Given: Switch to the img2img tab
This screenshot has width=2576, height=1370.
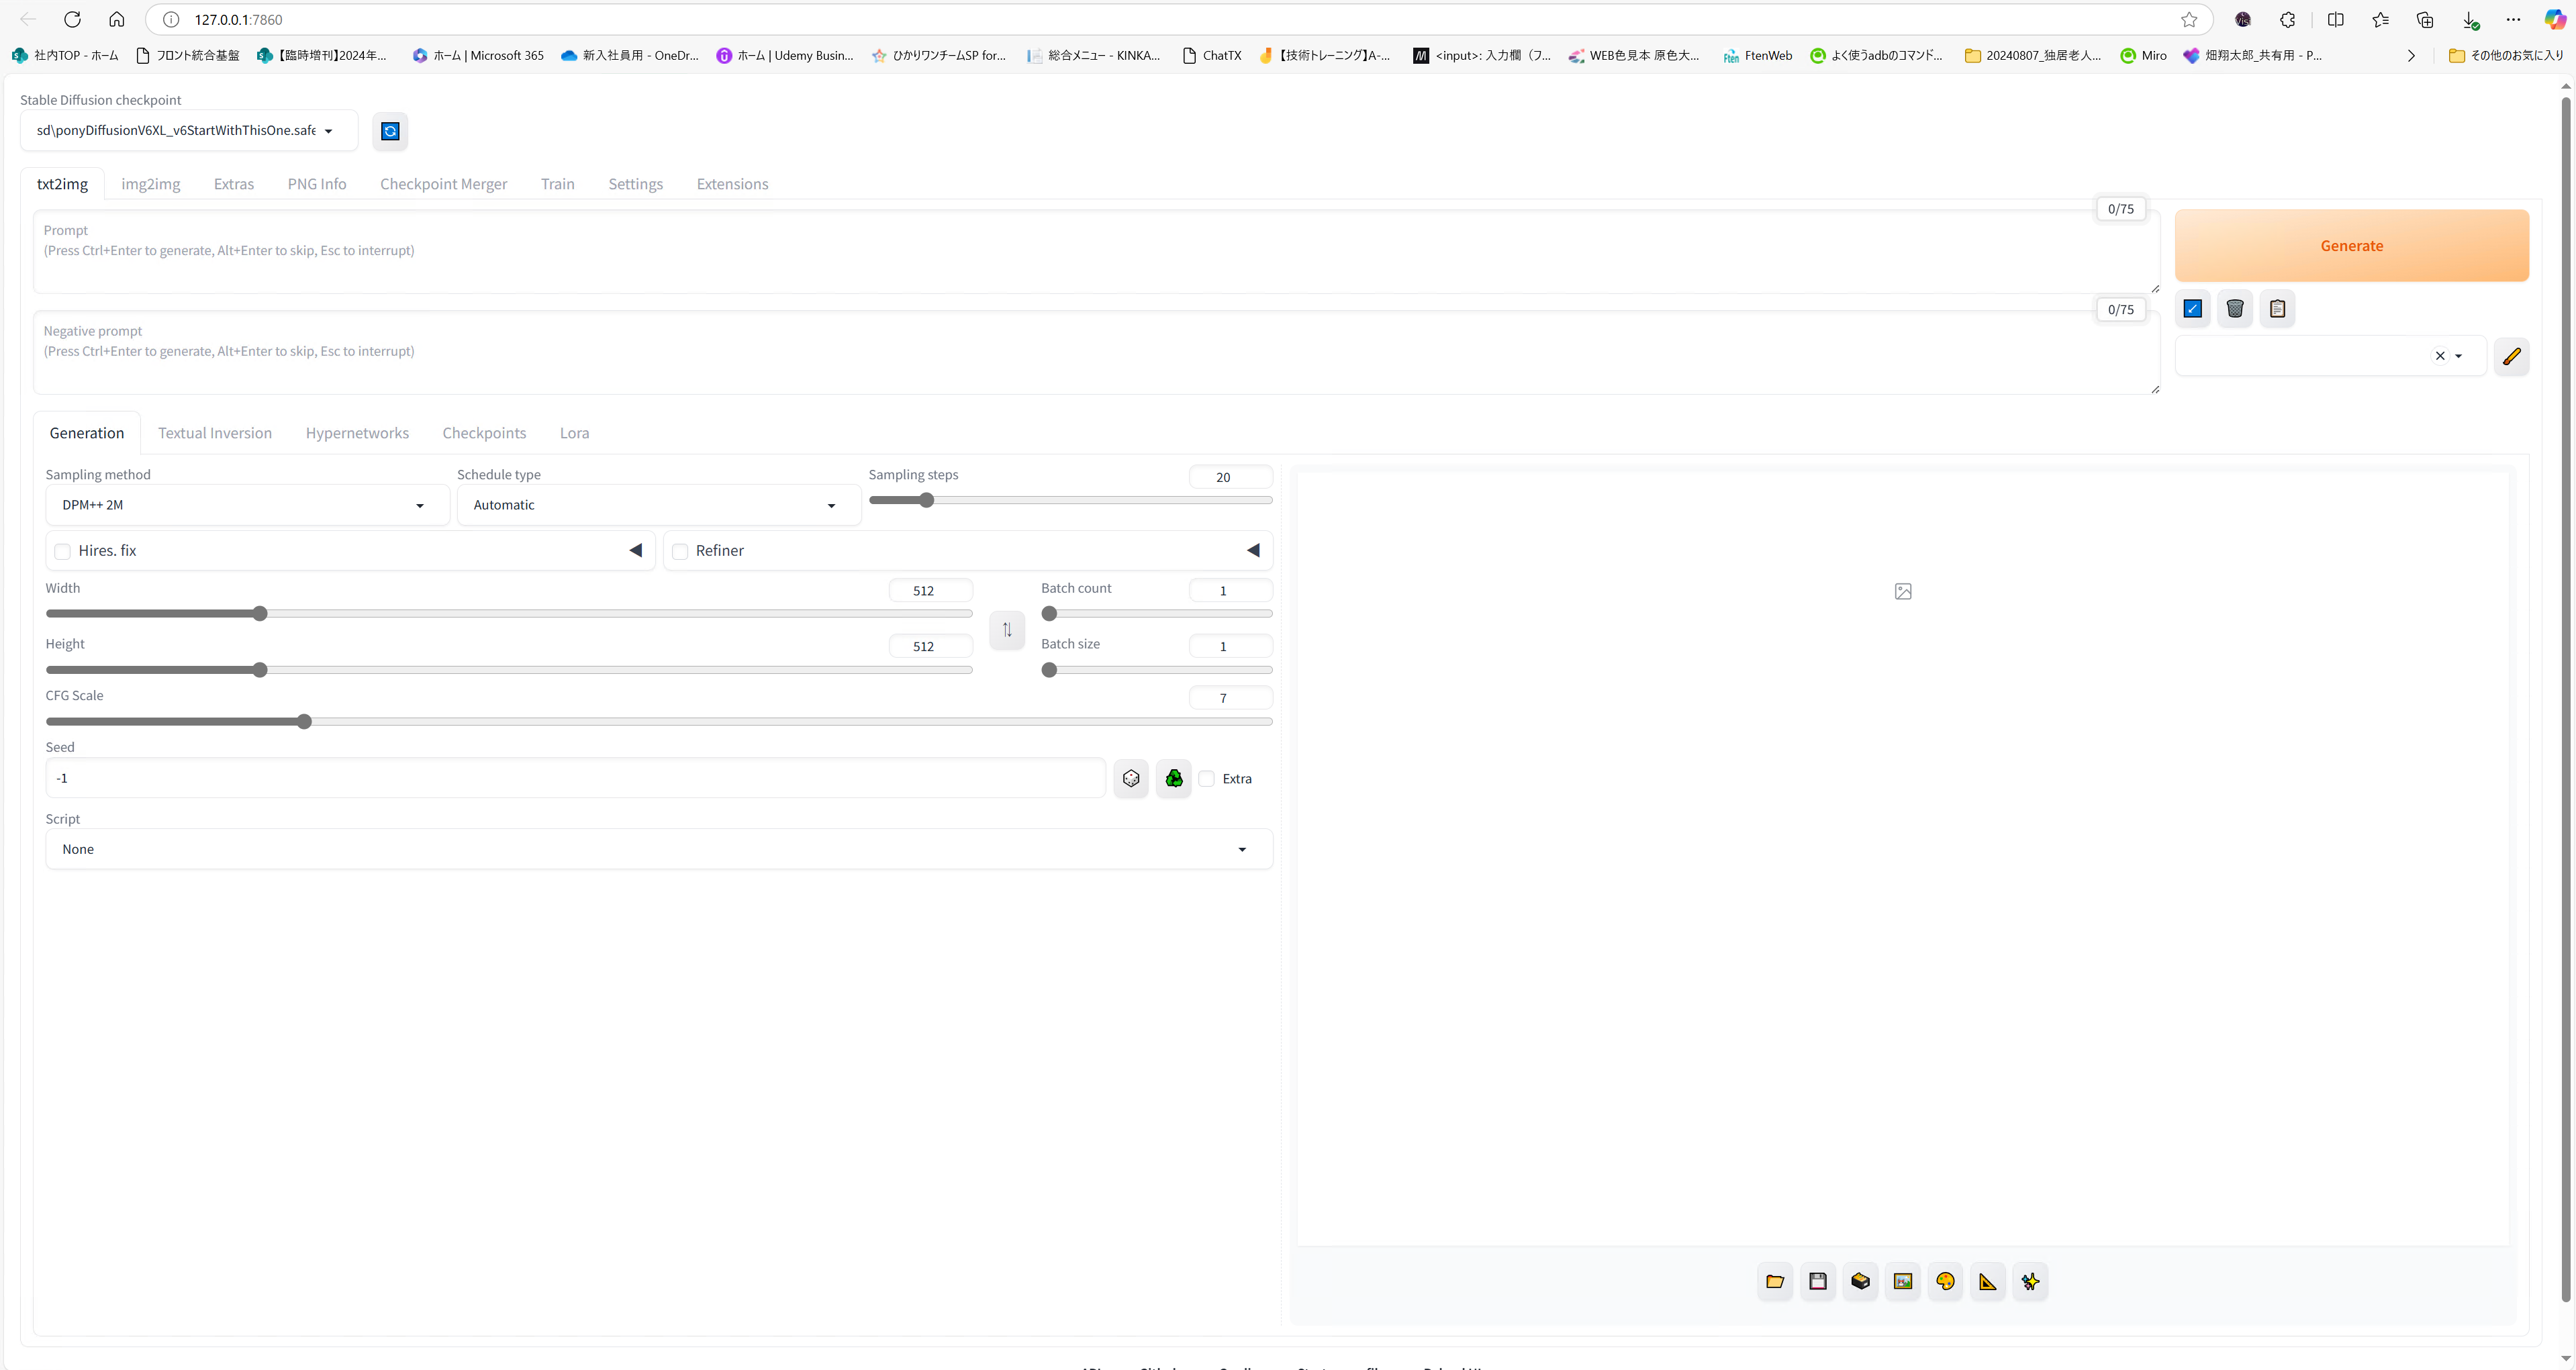Looking at the screenshot, I should pos(150,184).
